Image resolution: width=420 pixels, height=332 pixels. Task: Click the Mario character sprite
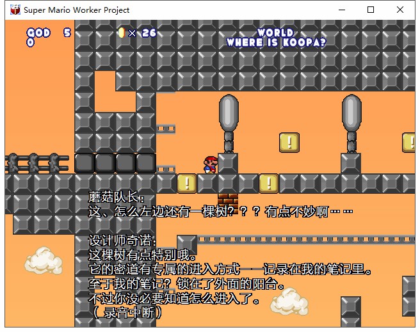pyautogui.click(x=211, y=165)
